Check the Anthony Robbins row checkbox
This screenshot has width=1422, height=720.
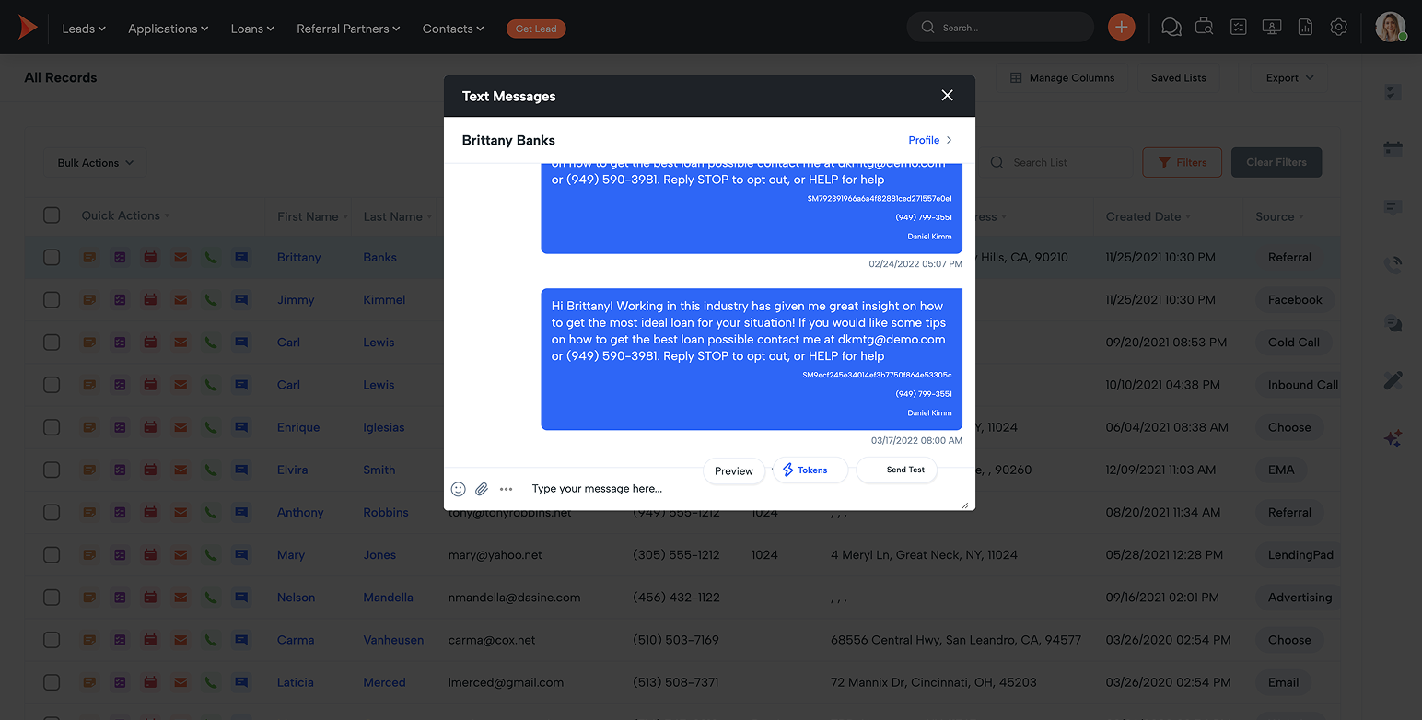[52, 513]
